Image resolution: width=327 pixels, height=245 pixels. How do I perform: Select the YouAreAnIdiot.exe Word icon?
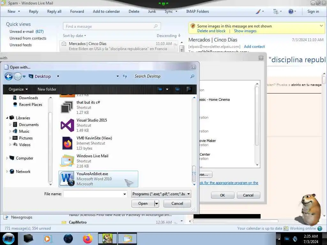tap(67, 179)
